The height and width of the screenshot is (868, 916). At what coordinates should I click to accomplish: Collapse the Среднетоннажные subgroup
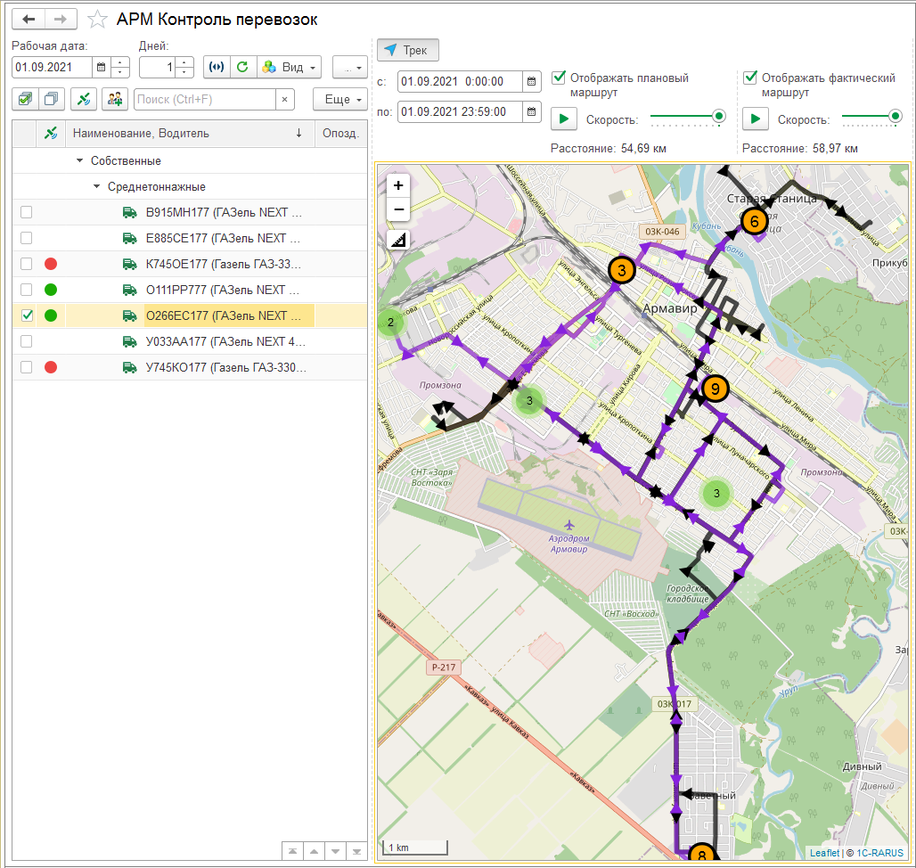pyautogui.click(x=97, y=187)
